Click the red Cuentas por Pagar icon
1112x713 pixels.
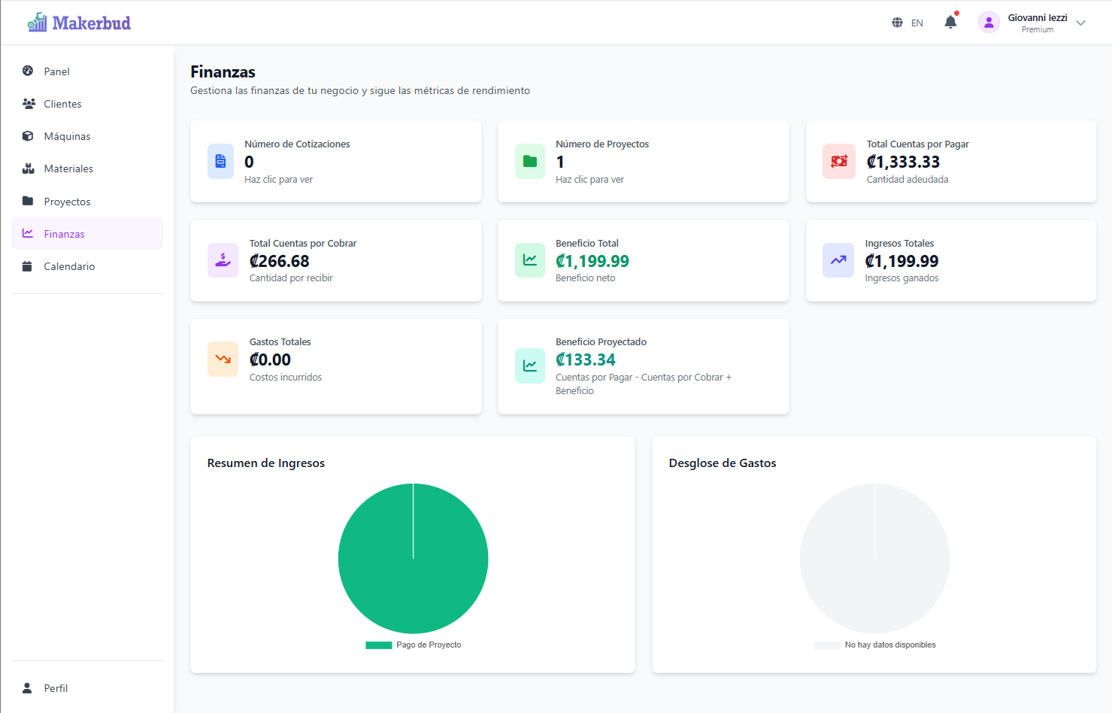838,161
